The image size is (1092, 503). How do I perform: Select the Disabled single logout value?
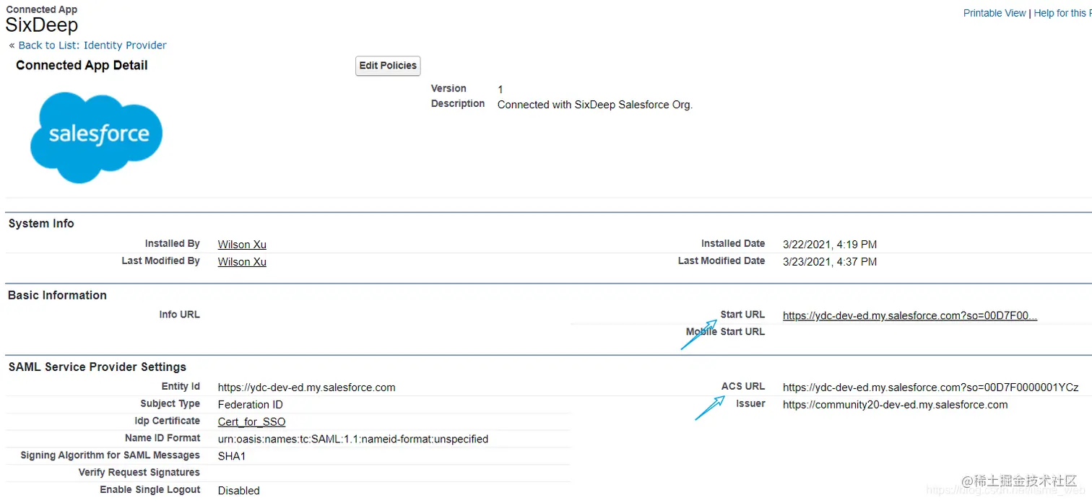click(239, 491)
